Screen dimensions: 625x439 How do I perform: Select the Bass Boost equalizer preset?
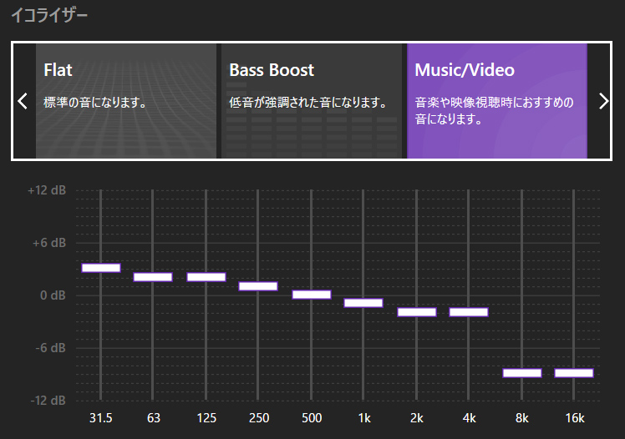point(312,101)
